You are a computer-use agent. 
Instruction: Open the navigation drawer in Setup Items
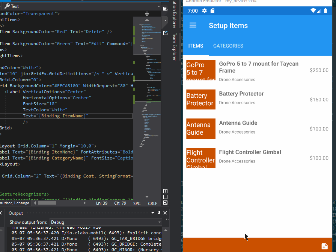click(193, 25)
